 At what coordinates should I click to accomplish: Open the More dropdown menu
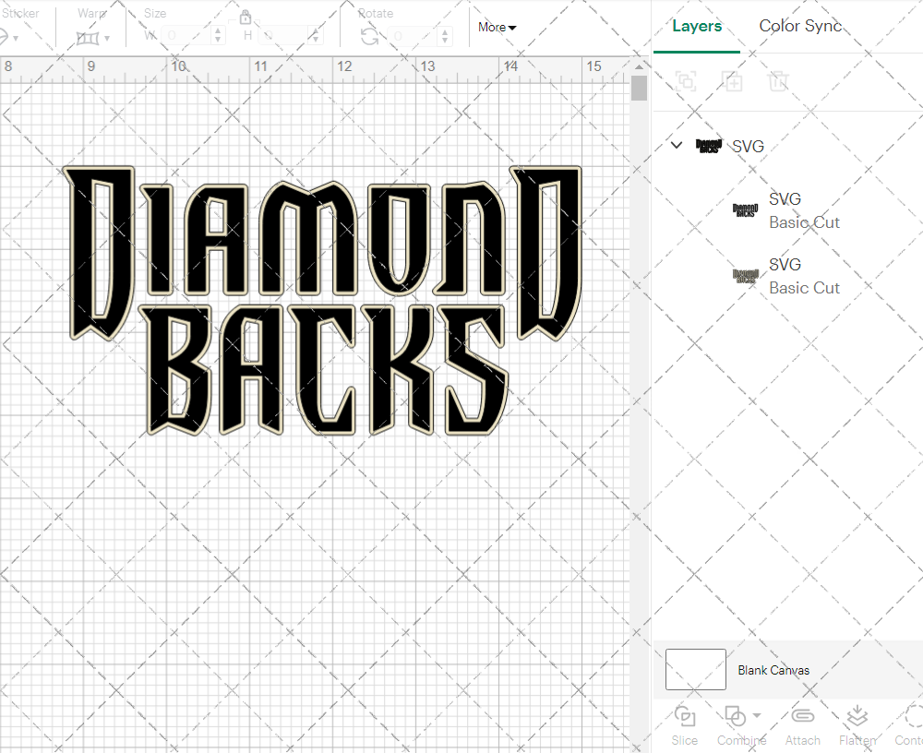click(497, 27)
